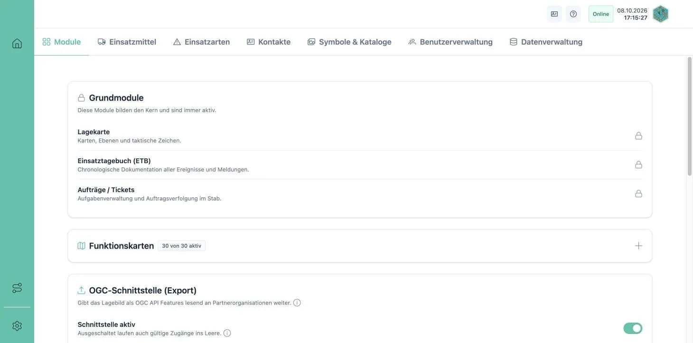The height and width of the screenshot is (343, 693).
Task: Open the Einsatzmittel tab
Action: (127, 42)
